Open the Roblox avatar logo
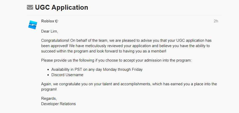This screenshot has height=113, width=239. (x=33, y=25)
